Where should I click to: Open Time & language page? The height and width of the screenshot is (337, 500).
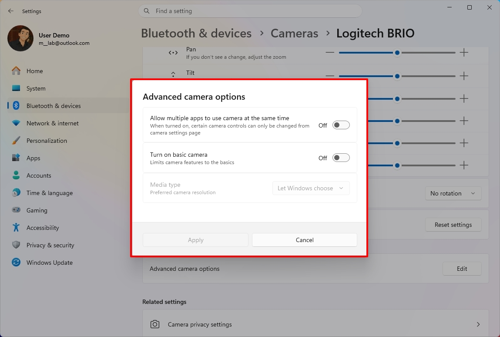(69, 193)
